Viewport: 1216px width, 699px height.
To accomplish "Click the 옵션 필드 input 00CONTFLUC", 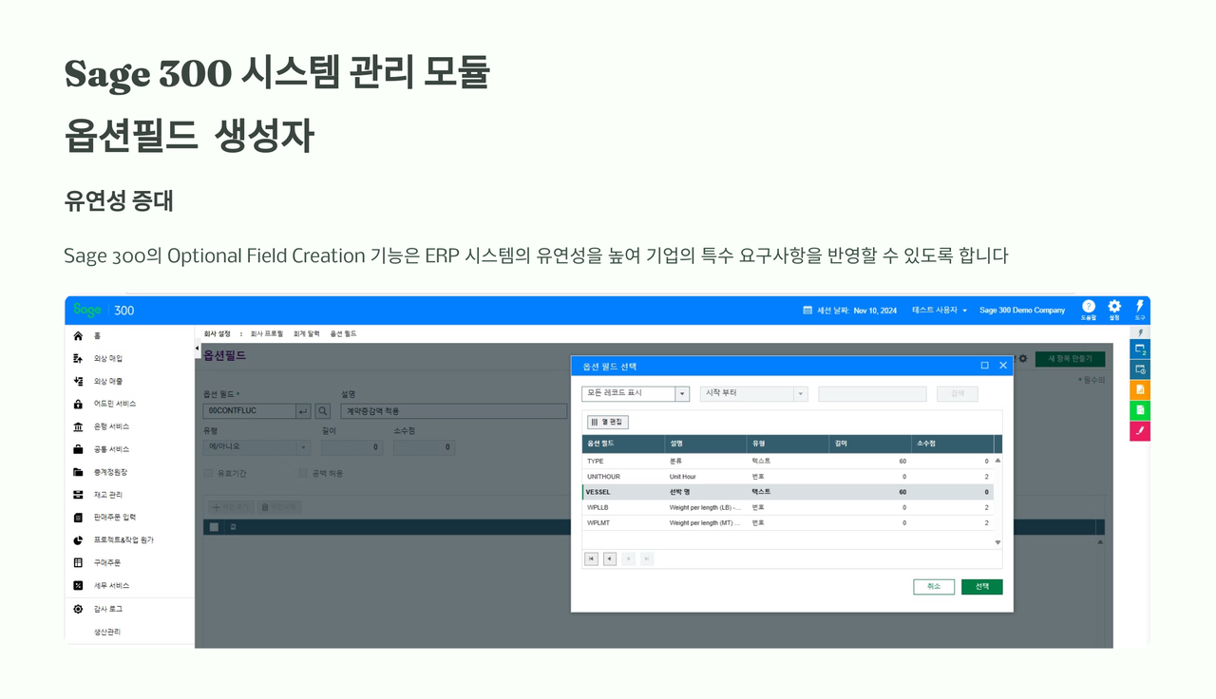I will [x=248, y=411].
